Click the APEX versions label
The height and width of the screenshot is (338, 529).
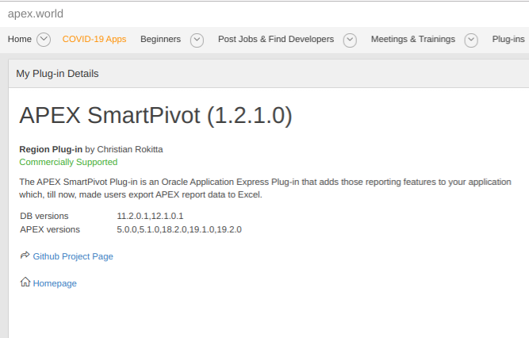pyautogui.click(x=50, y=229)
